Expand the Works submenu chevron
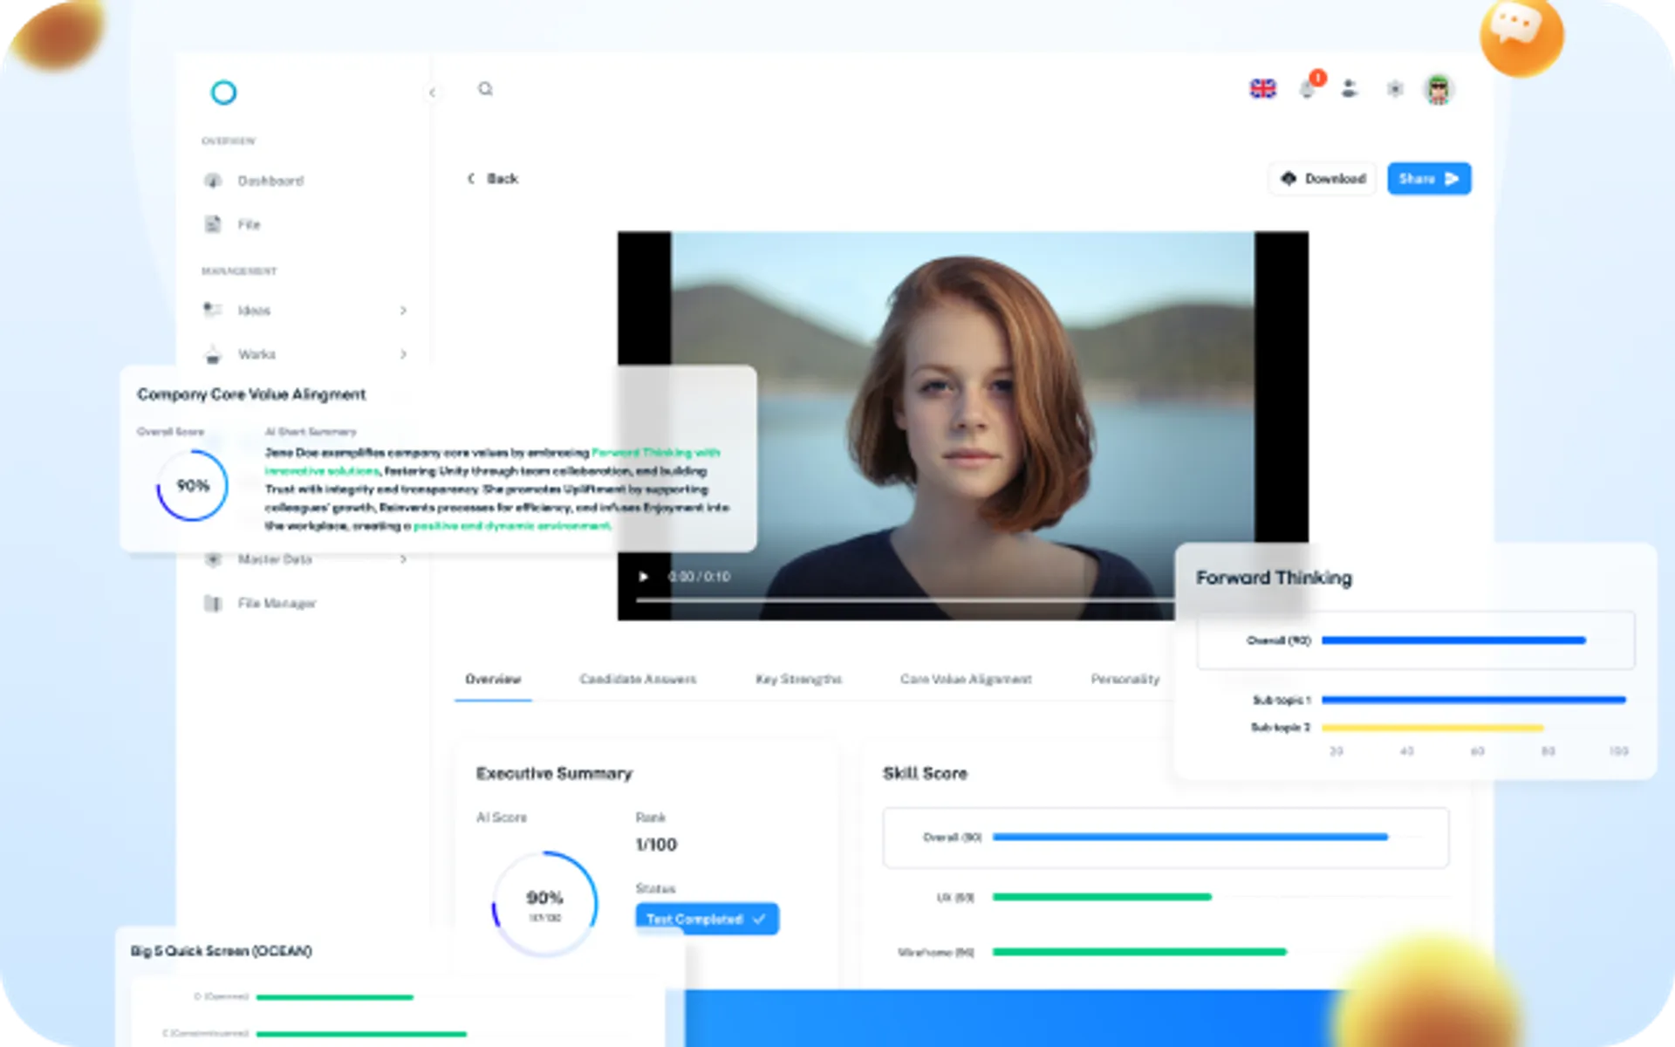 pos(403,354)
